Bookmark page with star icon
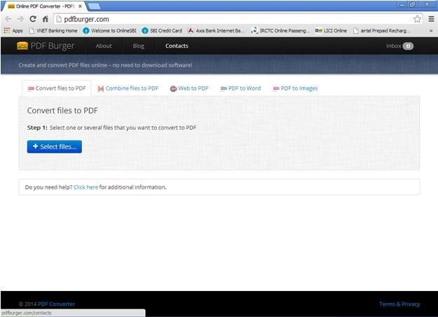Viewport: 438px width, 317px height. [417, 19]
